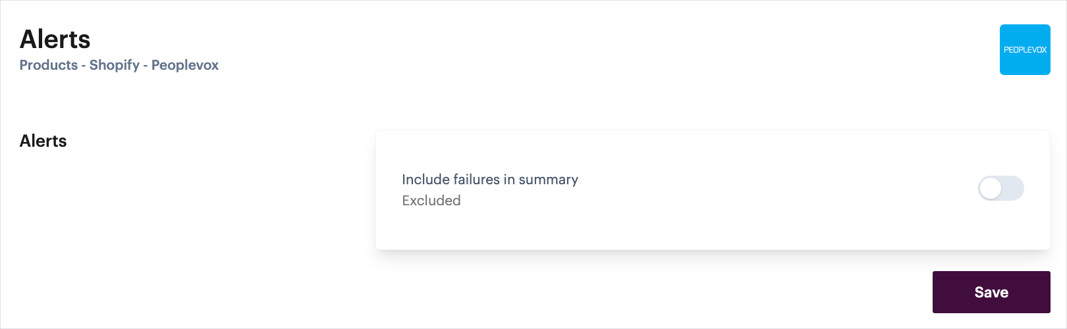
Task: Select "Shopify" in the subtitle breadcrumb
Action: tap(115, 65)
